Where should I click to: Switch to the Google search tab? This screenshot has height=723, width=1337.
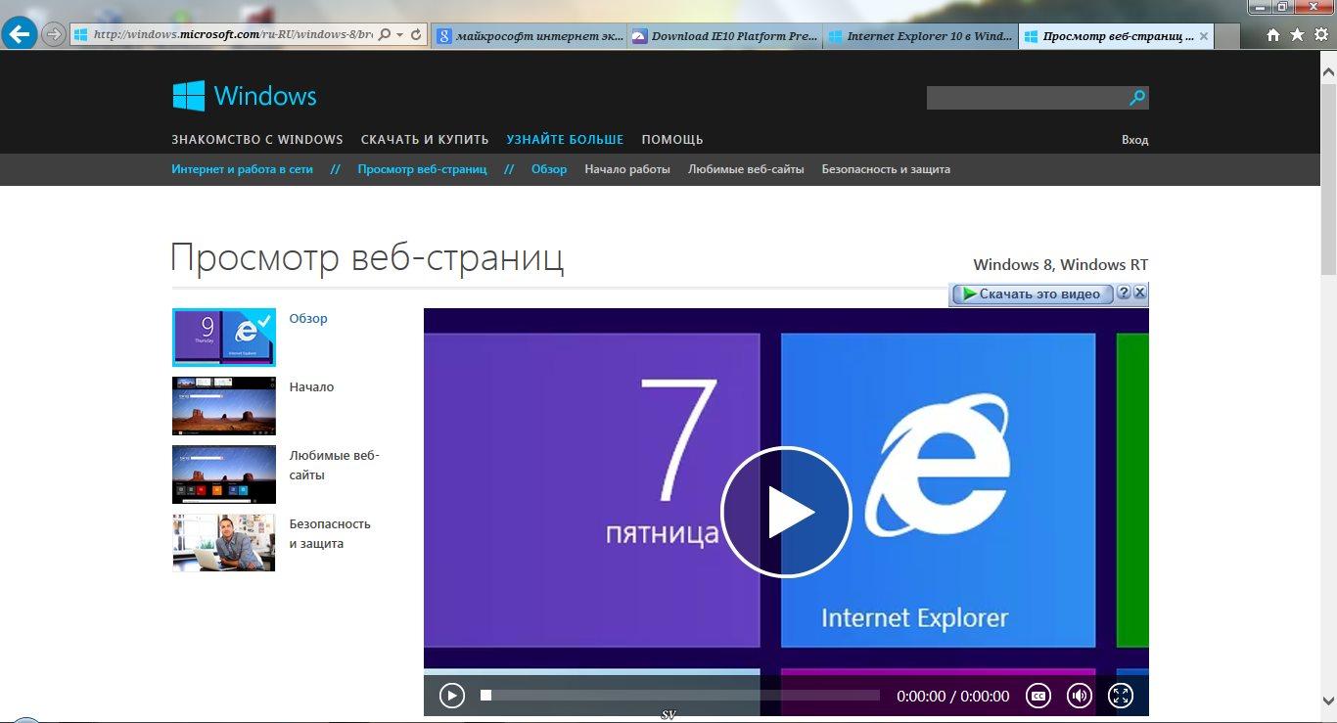click(x=530, y=36)
